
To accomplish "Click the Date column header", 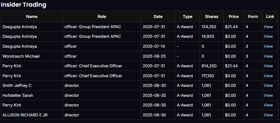I will click(x=158, y=17).
